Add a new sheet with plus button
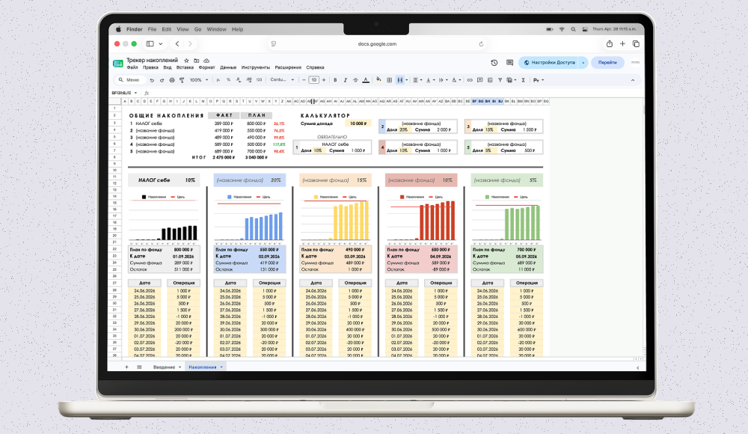Screen dimensions: 748x434 tap(126, 367)
